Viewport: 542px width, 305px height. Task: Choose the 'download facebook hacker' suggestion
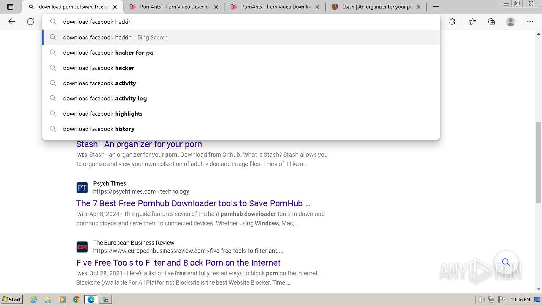[241, 68]
